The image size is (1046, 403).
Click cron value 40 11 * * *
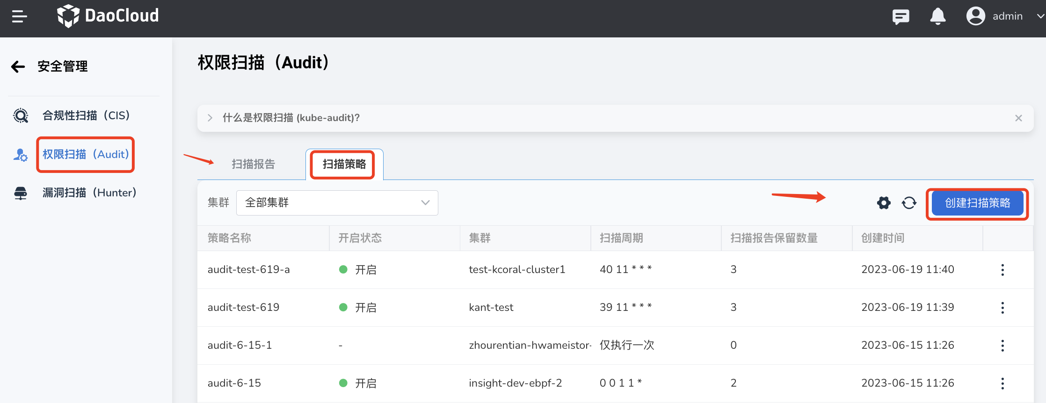coord(626,269)
